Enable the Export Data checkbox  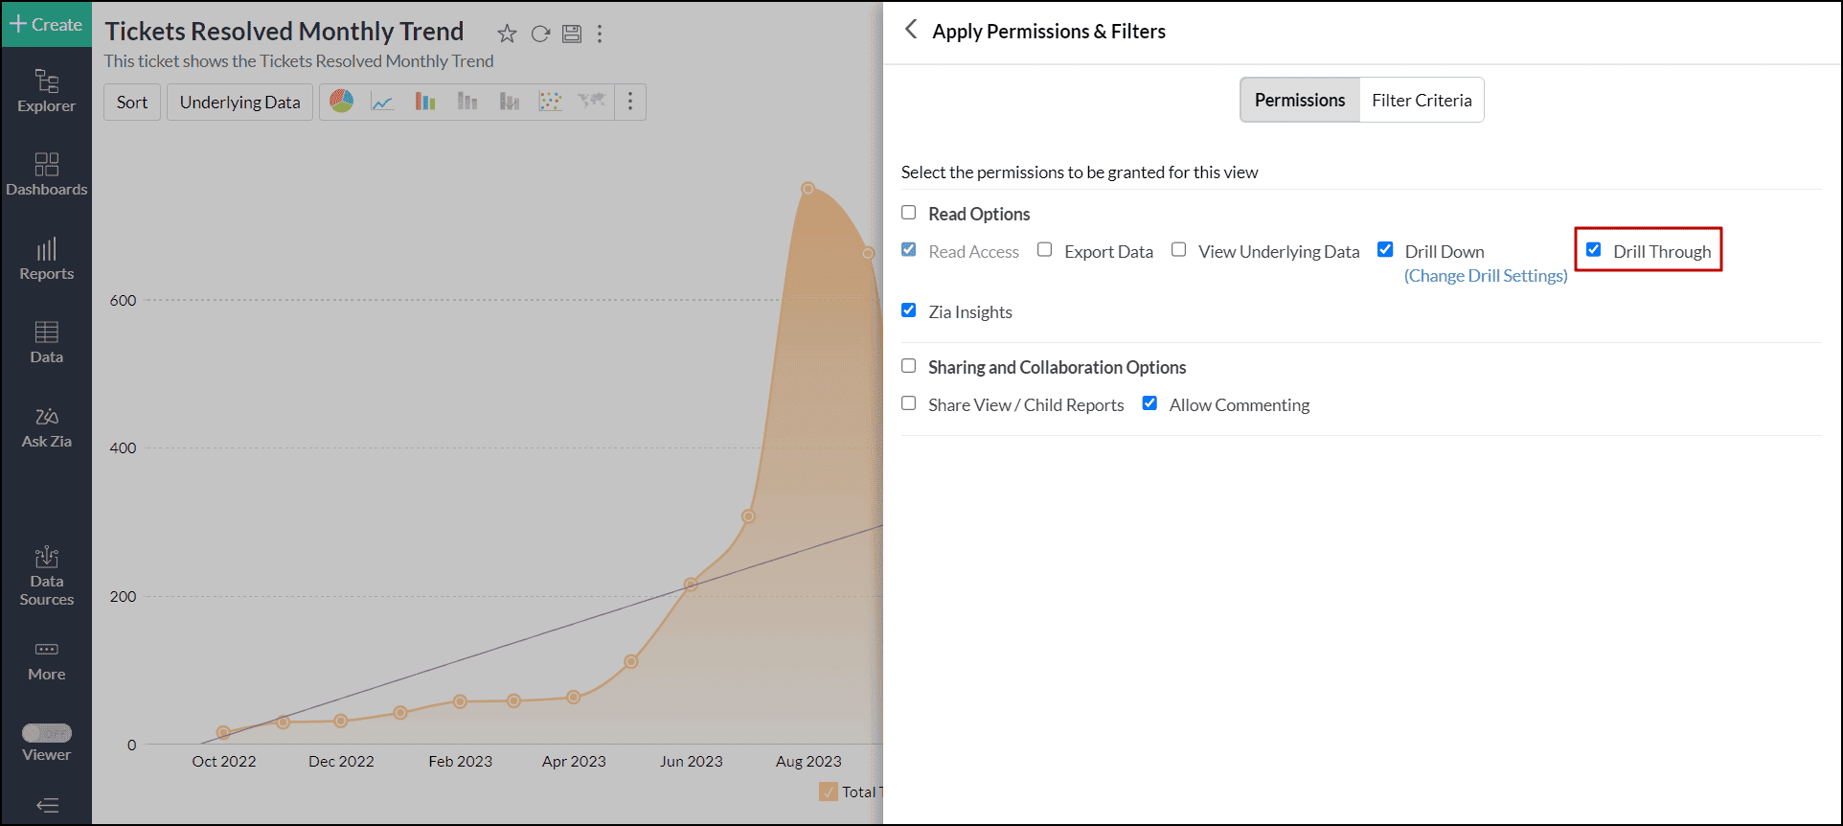1045,250
